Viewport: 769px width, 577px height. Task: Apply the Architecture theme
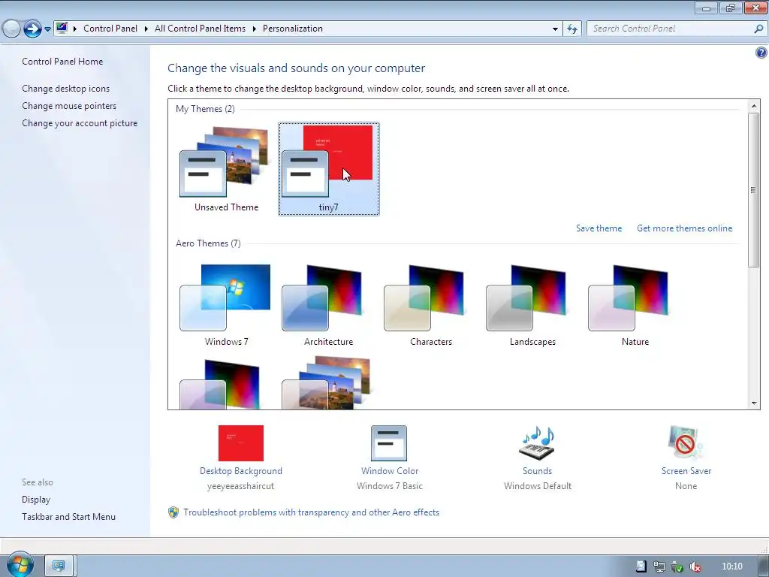coord(328,304)
